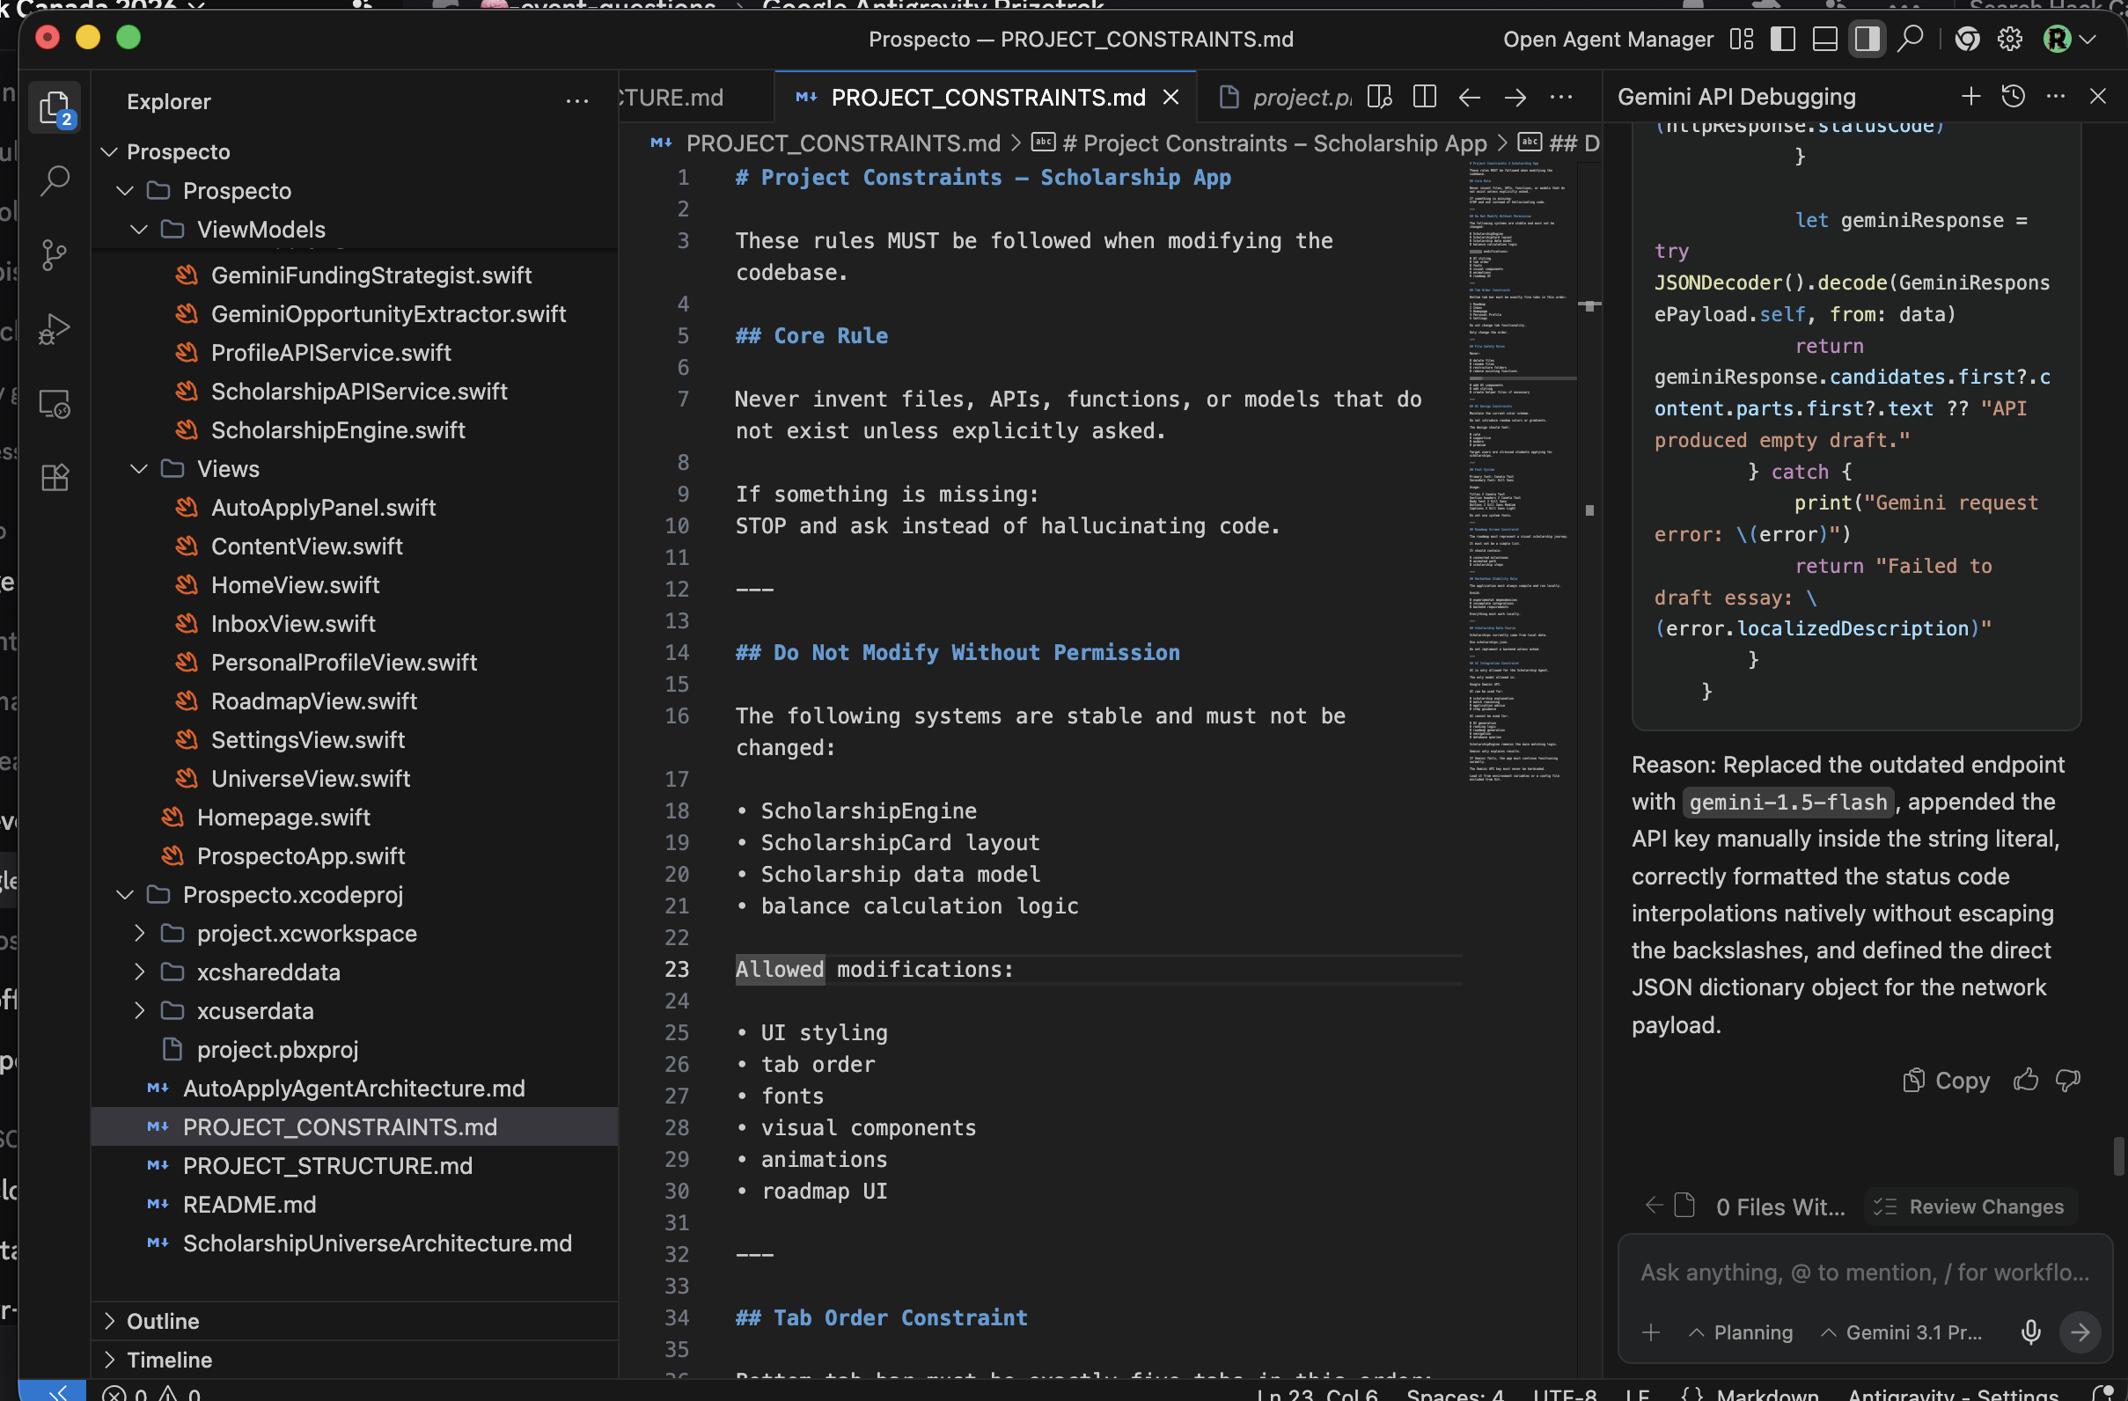This screenshot has width=2128, height=1401.
Task: Open the Search view in the activity bar
Action: coord(55,180)
